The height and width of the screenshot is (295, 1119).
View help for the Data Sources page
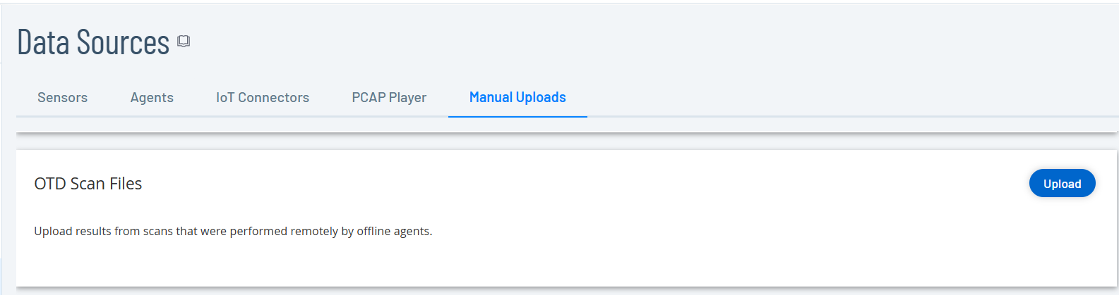[x=184, y=42]
